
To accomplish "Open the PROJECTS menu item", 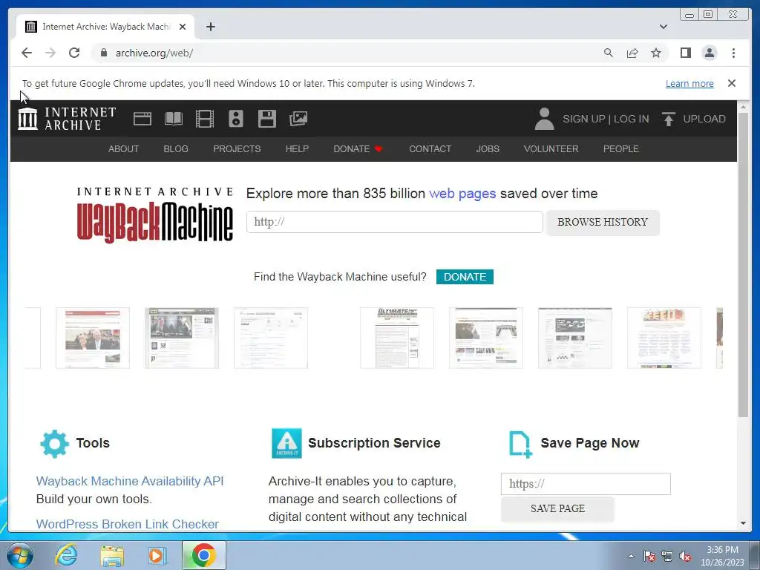I will click(x=237, y=148).
